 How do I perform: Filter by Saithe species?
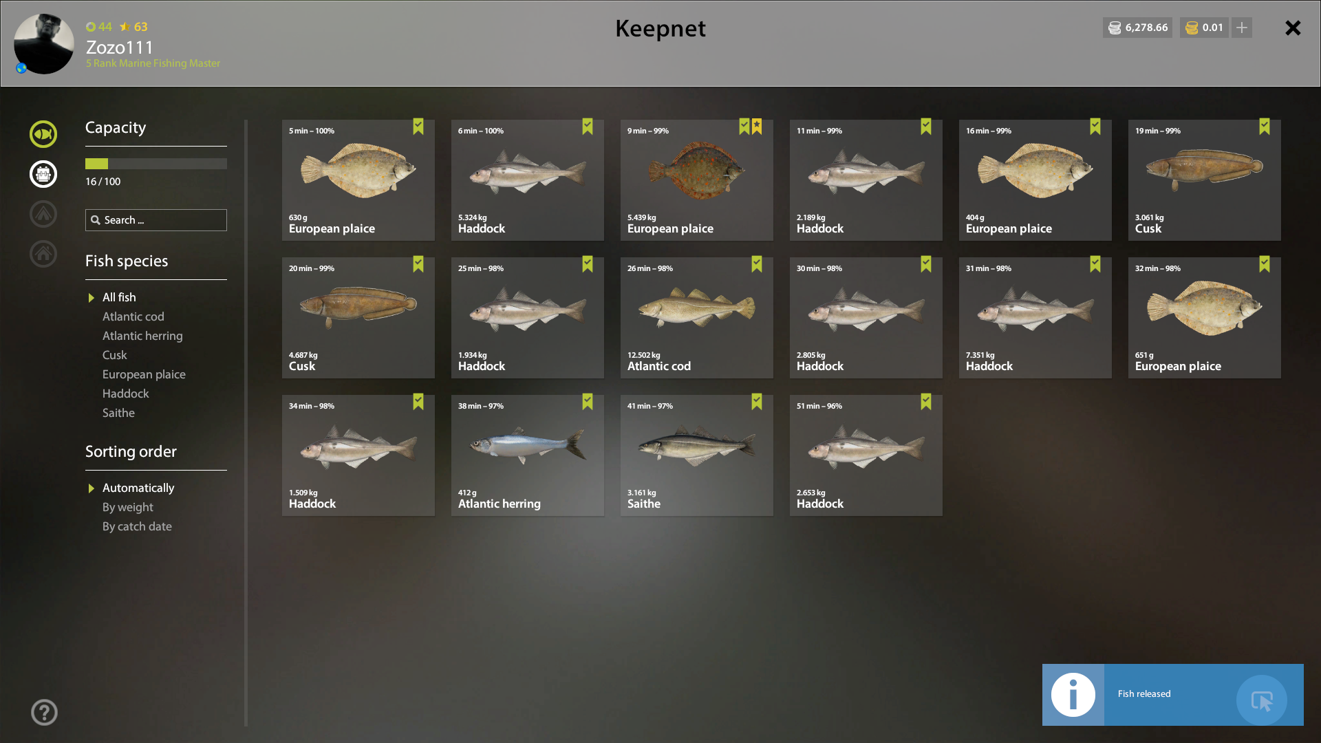click(118, 413)
